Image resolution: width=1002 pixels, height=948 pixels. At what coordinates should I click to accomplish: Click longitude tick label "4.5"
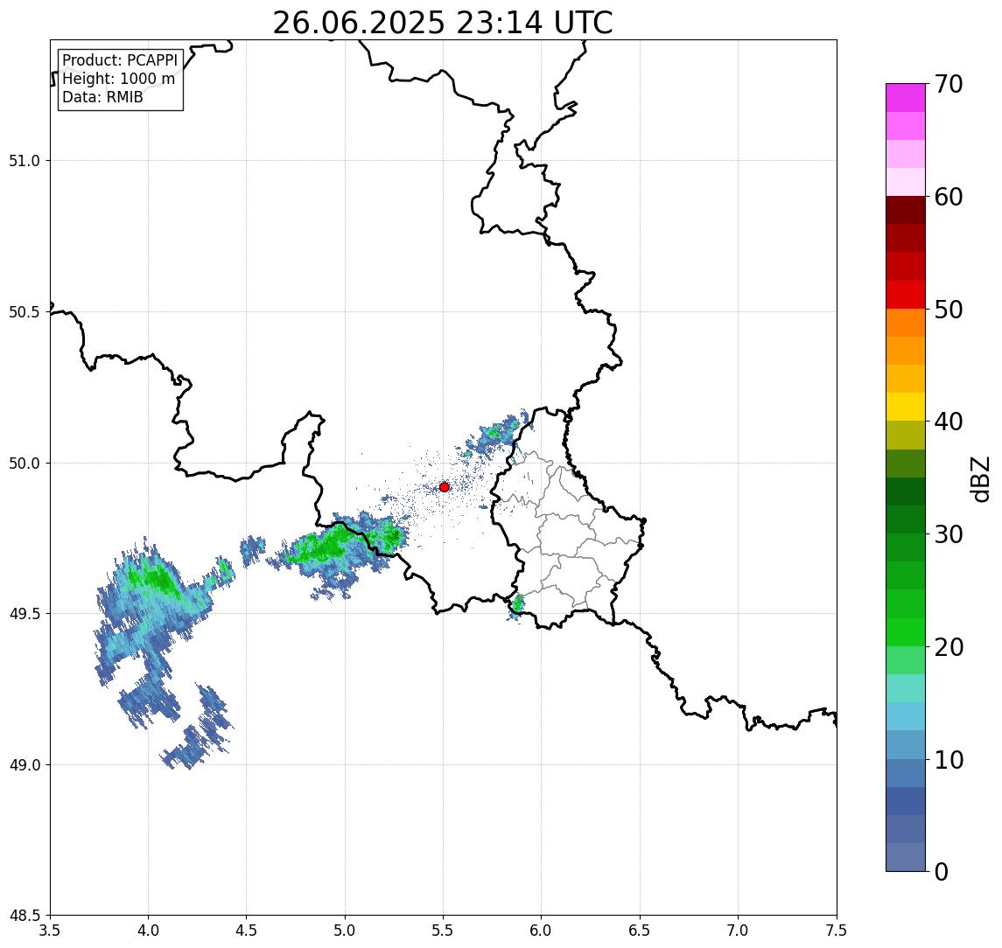tap(247, 931)
